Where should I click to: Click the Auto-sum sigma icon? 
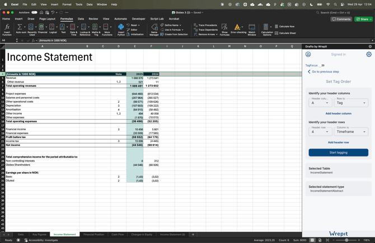click(x=20, y=27)
